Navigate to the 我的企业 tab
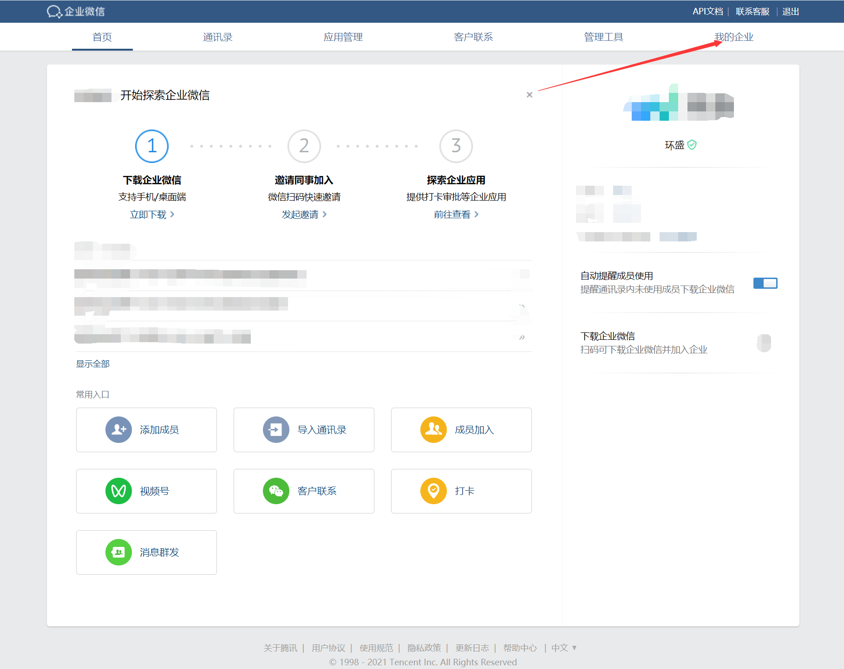The height and width of the screenshot is (669, 844). click(734, 37)
